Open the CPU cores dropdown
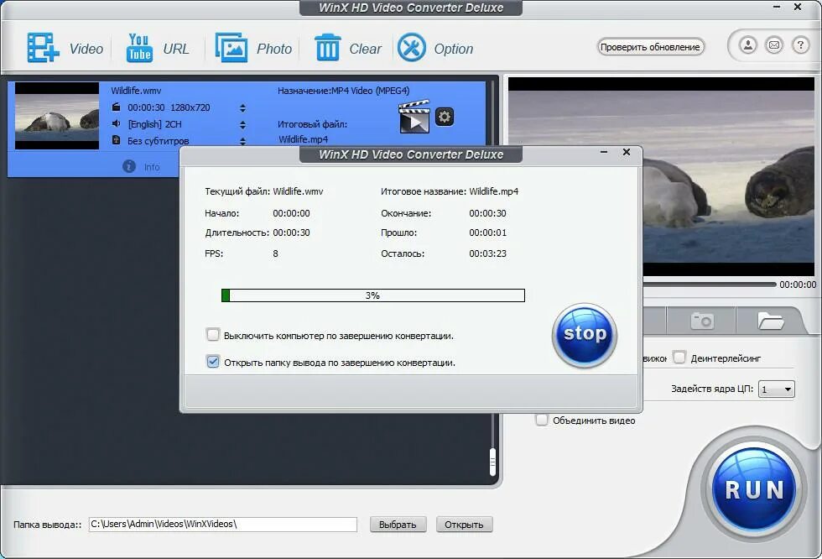822x559 pixels. coord(777,389)
